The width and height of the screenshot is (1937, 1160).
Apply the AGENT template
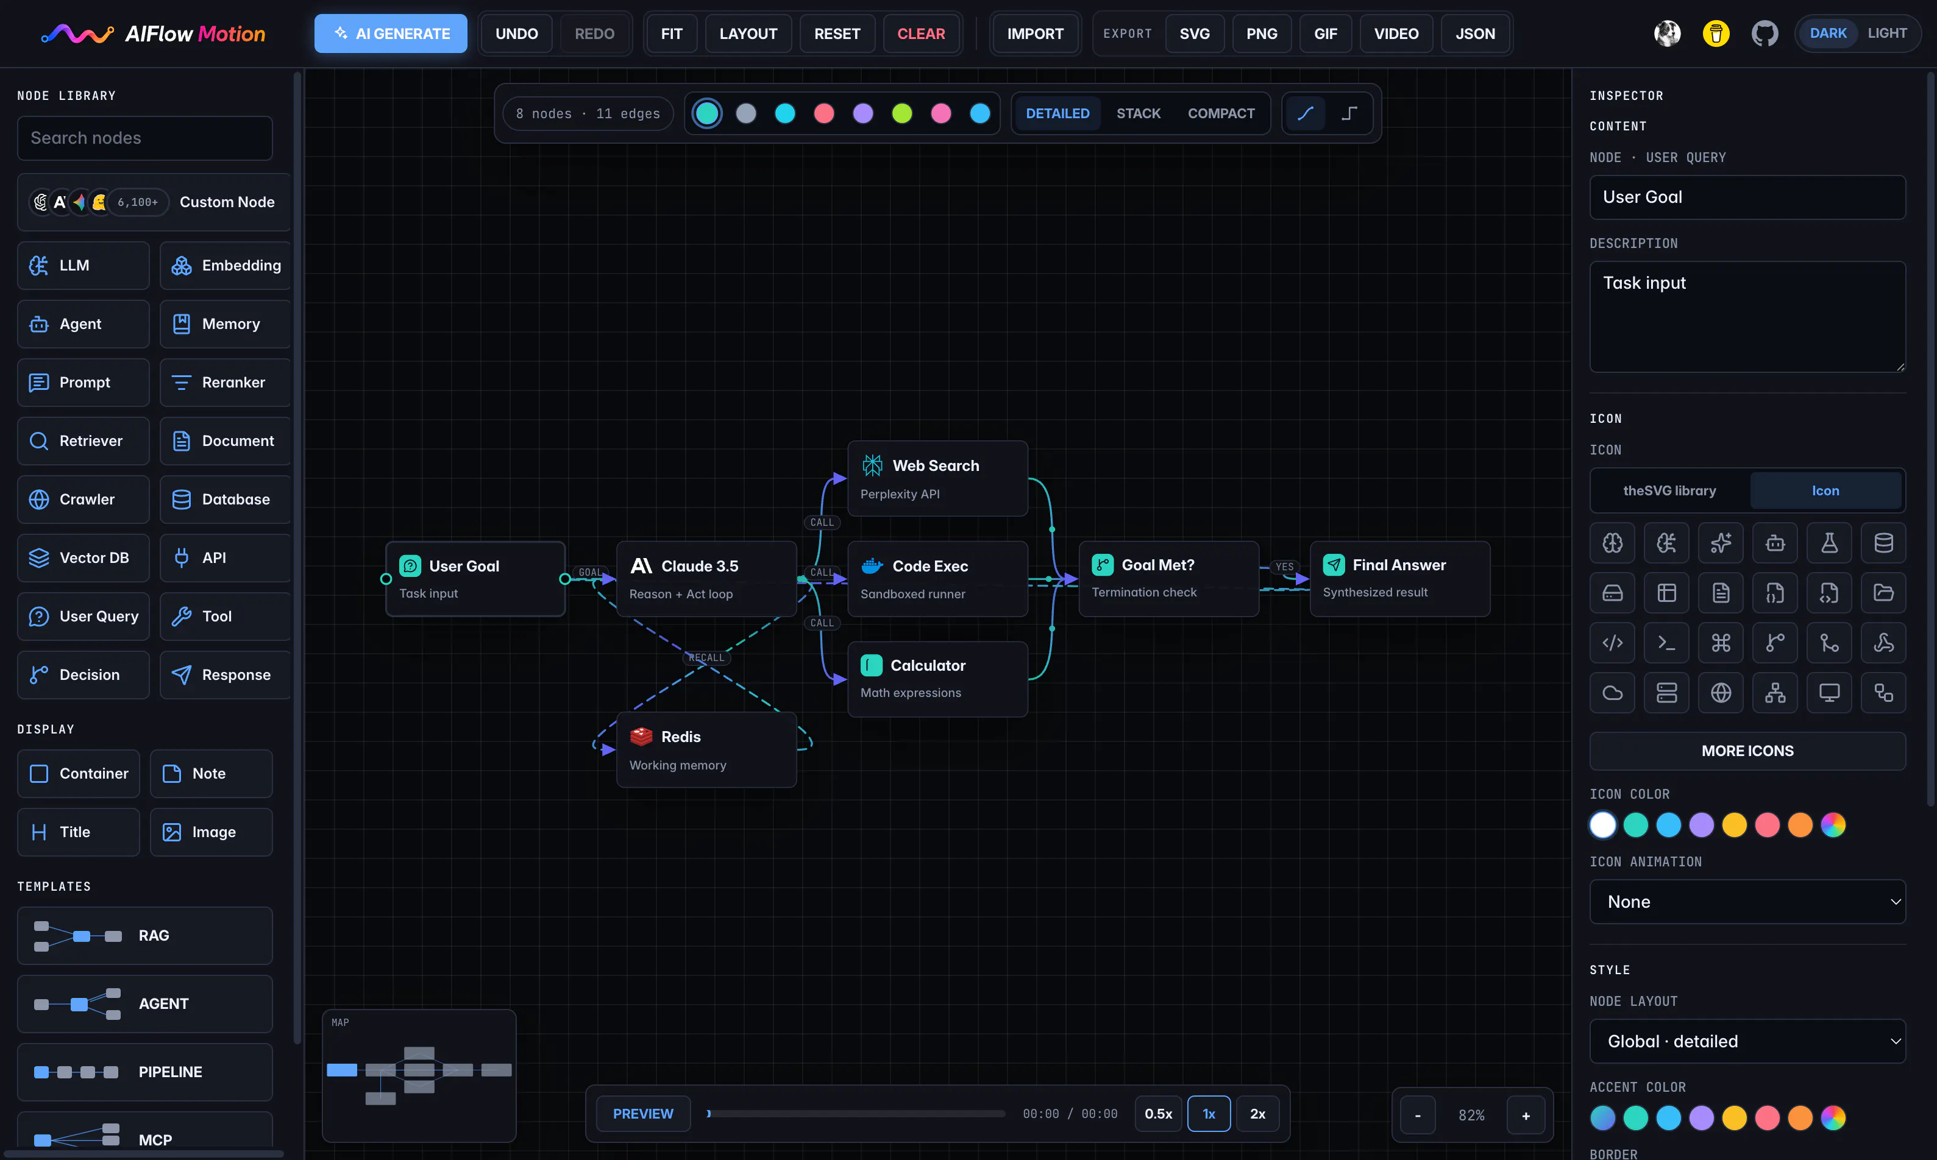point(144,1003)
